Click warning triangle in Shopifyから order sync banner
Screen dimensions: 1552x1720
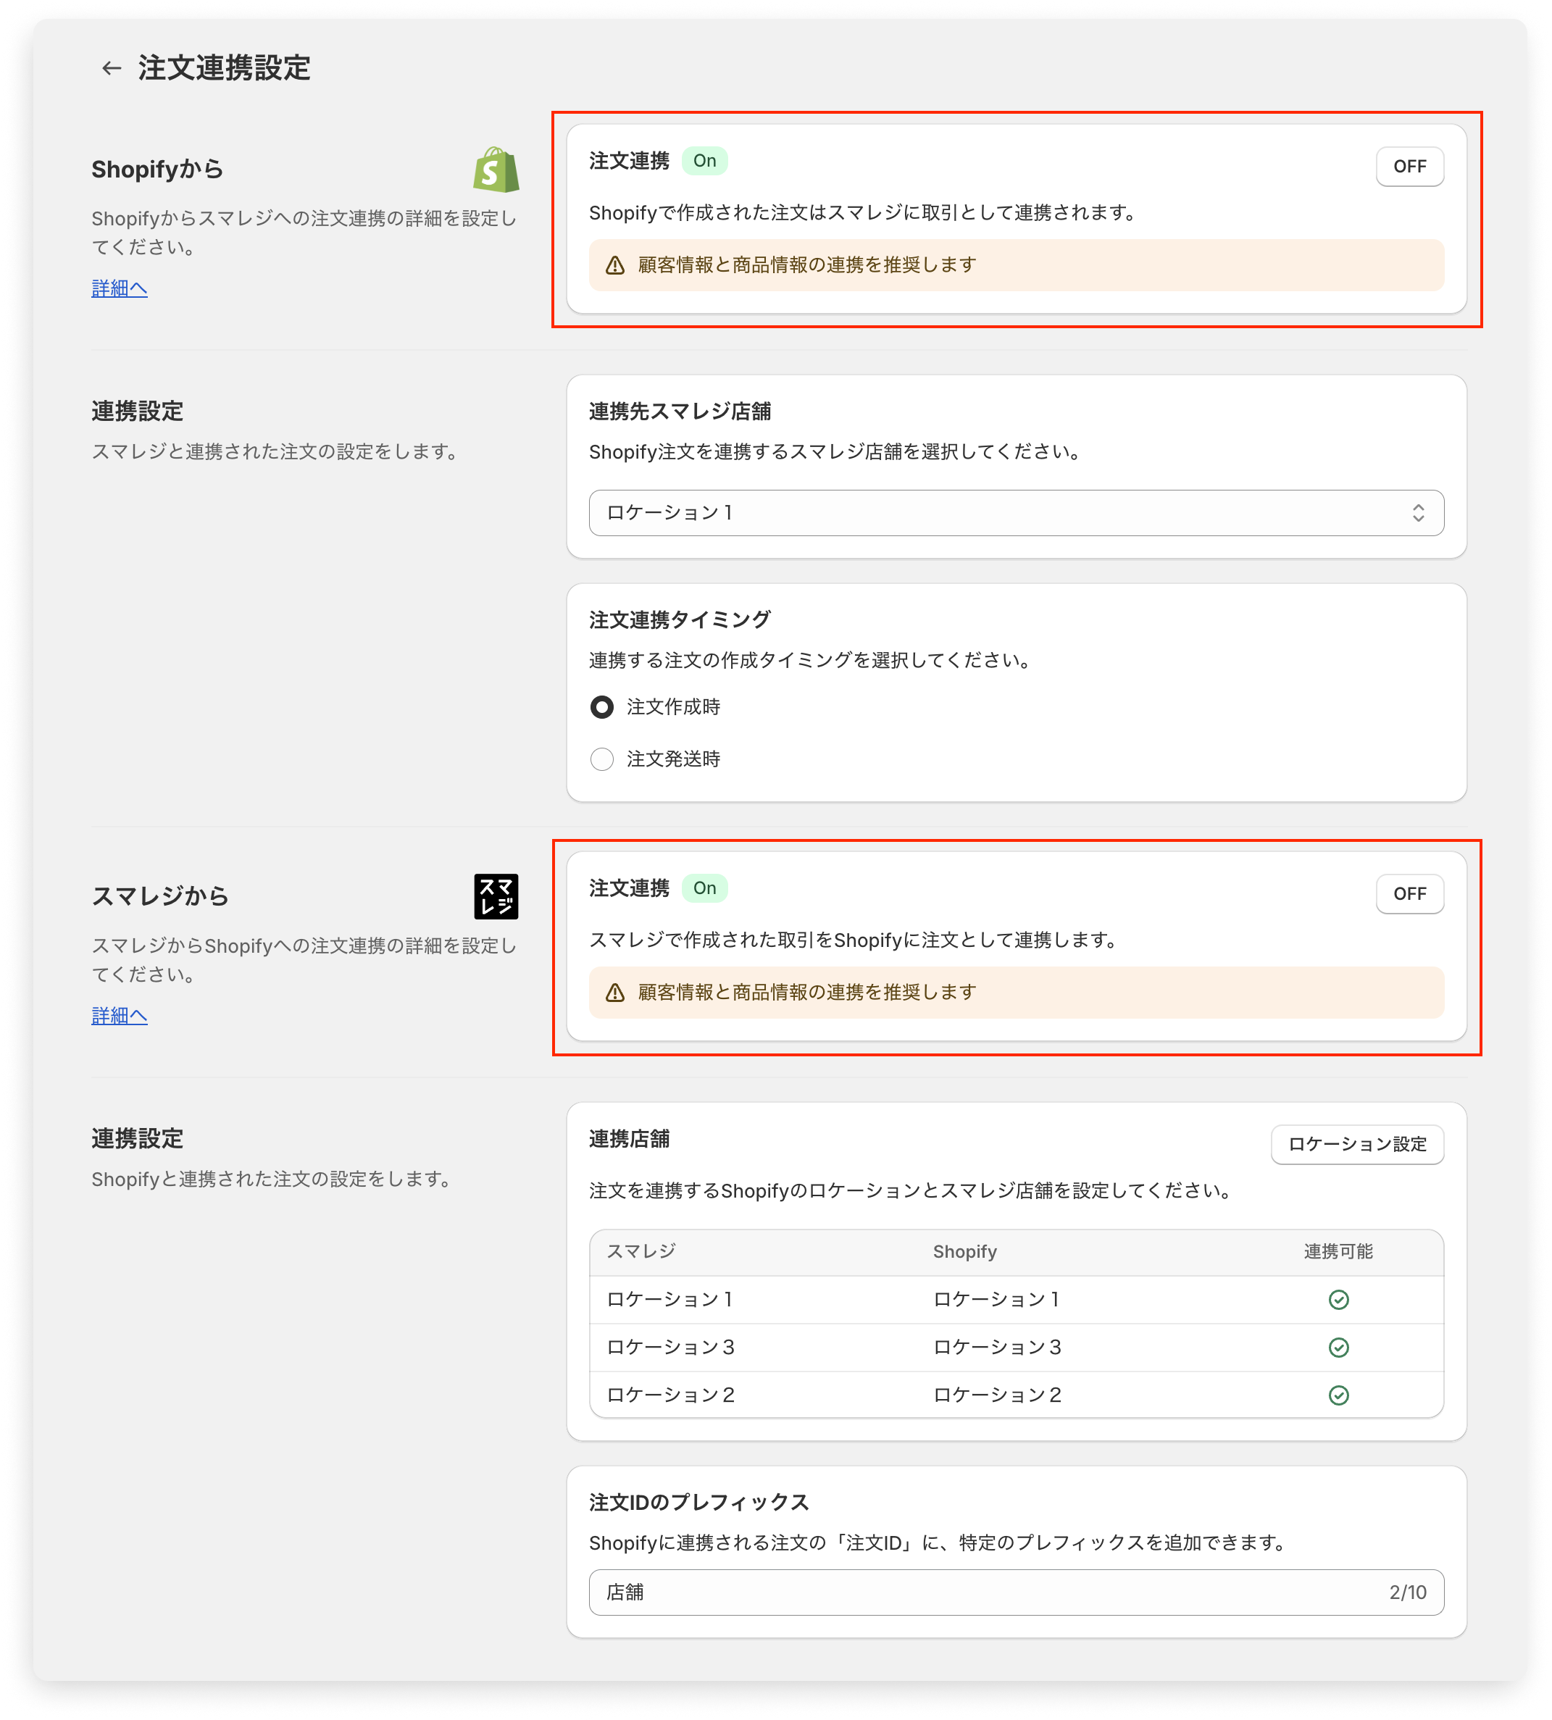point(615,265)
